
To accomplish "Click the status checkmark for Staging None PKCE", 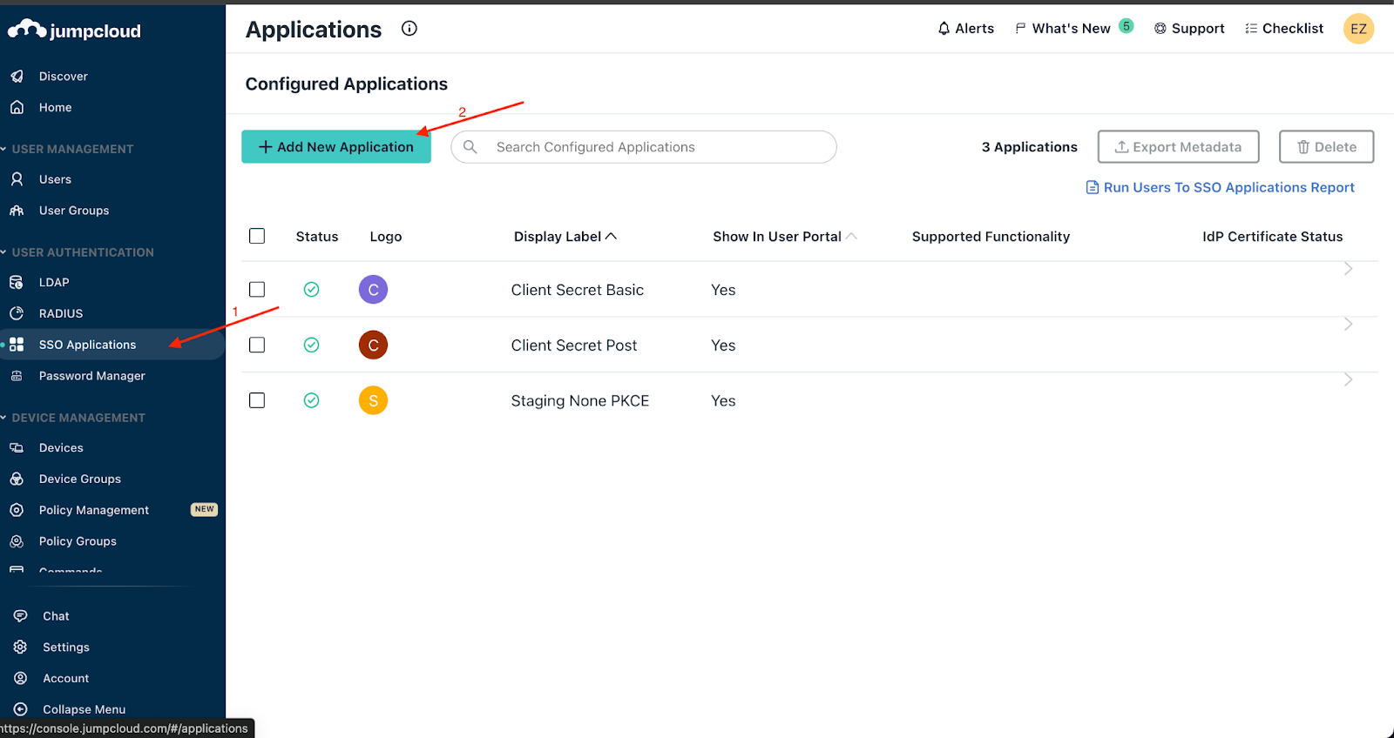I will point(311,400).
